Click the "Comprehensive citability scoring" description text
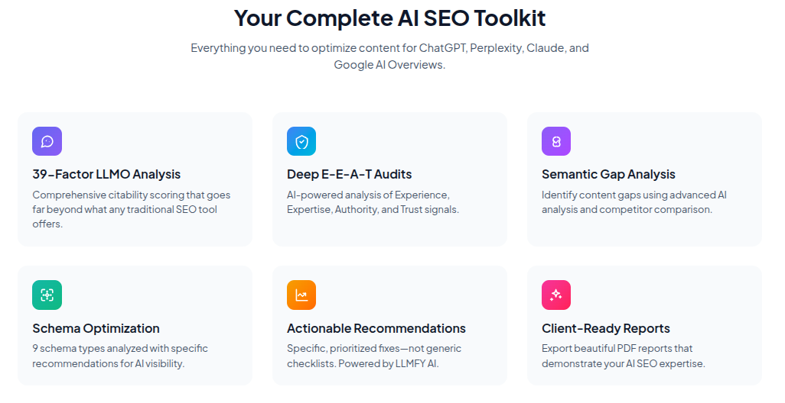Viewport: 785px width, 403px height. coord(131,209)
